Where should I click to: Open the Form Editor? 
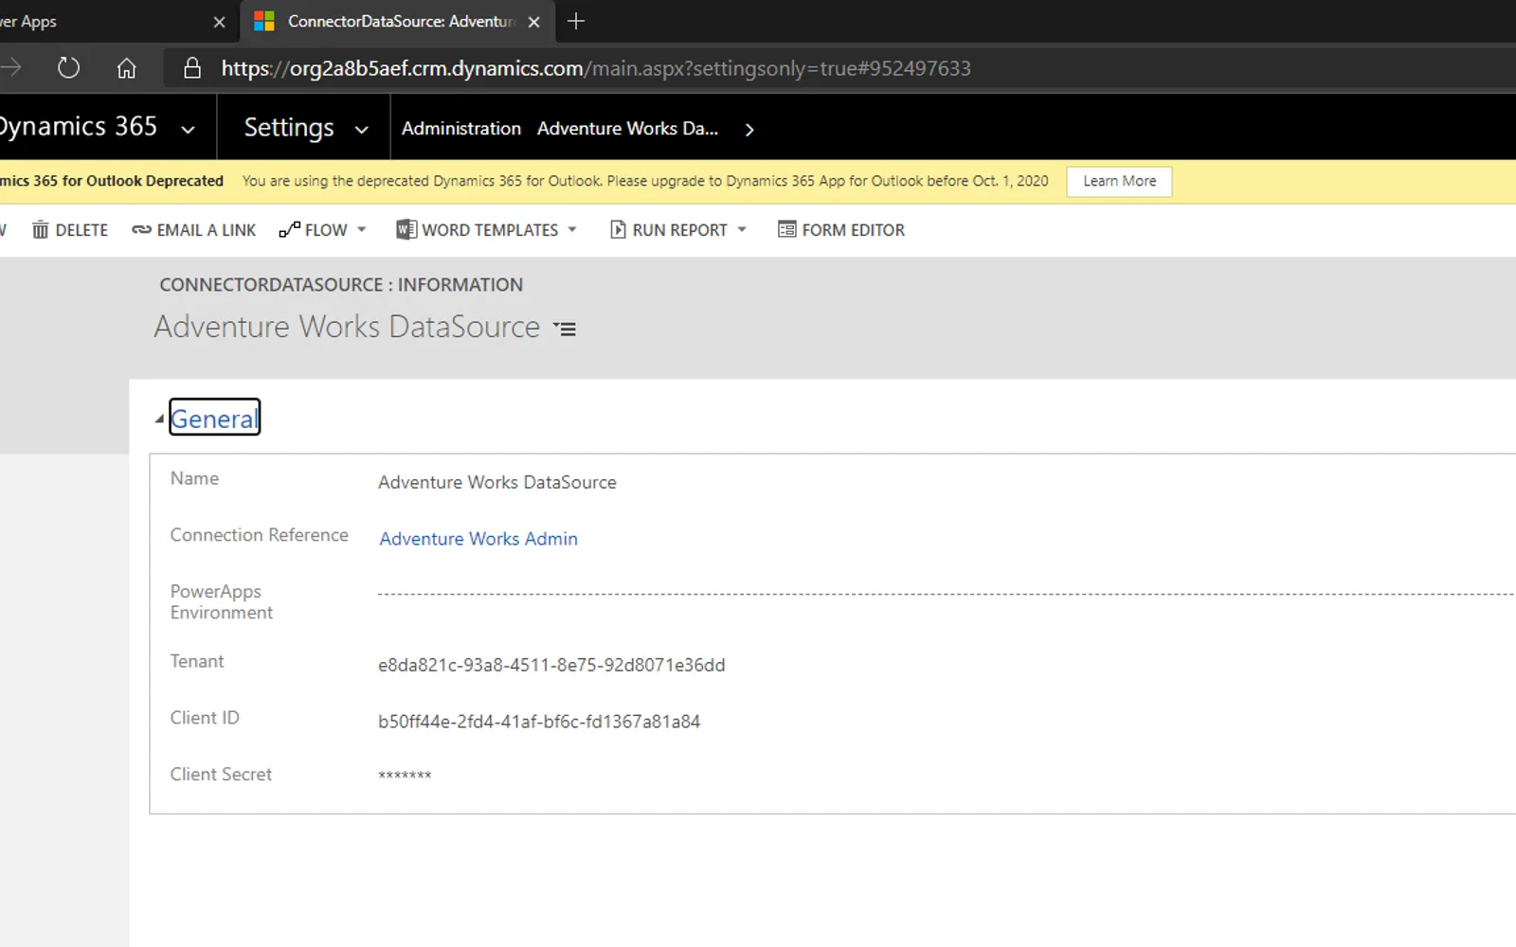[841, 230]
